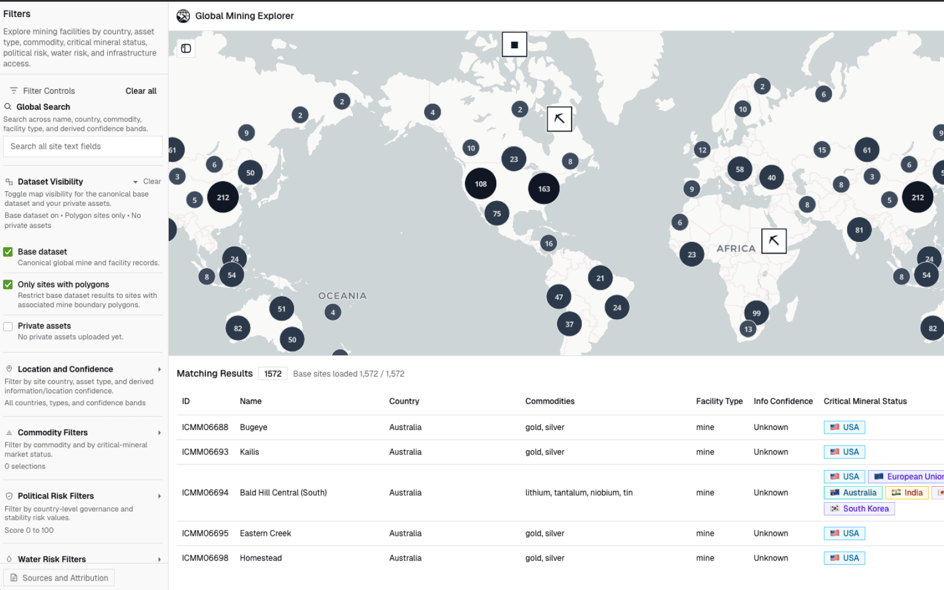Click the pickaxe marker near Canada

click(559, 119)
